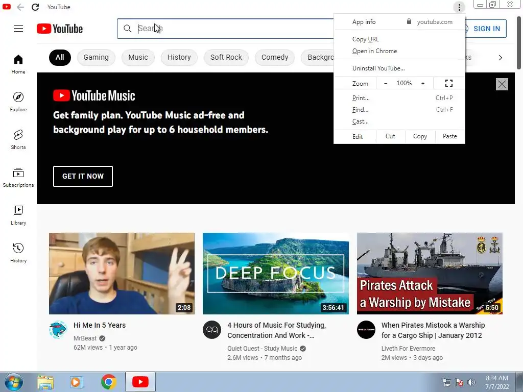Viewport: 523px width, 392px height.
Task: Open Library in the sidebar
Action: [18, 215]
